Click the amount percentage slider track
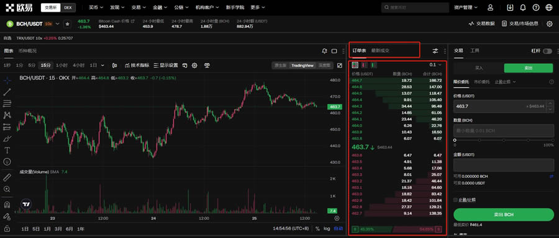Viewport: 559px width, 238px height. pyautogui.click(x=504, y=140)
